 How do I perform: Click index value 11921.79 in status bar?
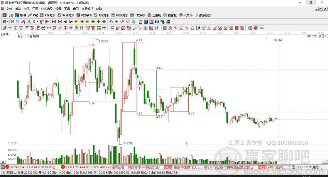point(72,167)
